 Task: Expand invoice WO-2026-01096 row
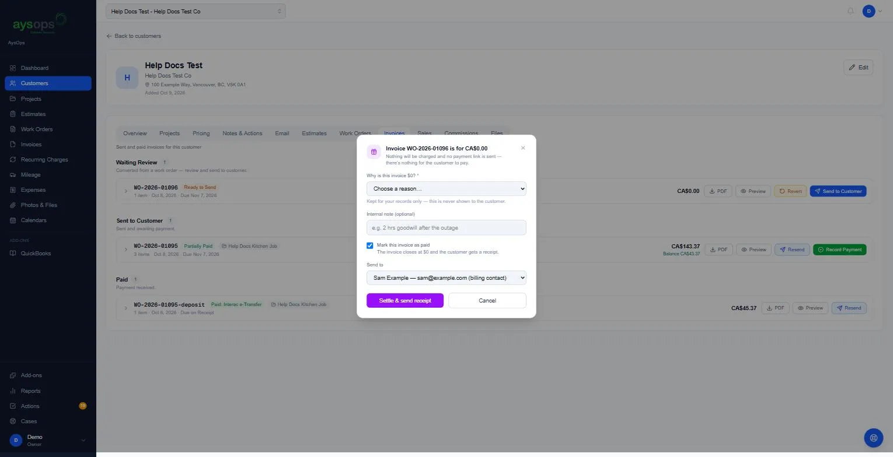tap(125, 191)
